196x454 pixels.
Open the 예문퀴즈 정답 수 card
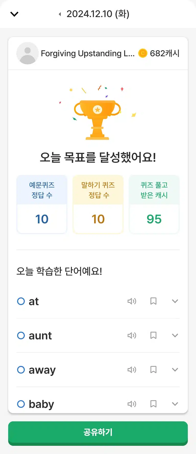[42, 204]
